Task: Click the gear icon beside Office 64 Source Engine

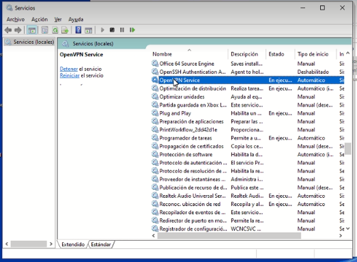Action: point(155,63)
